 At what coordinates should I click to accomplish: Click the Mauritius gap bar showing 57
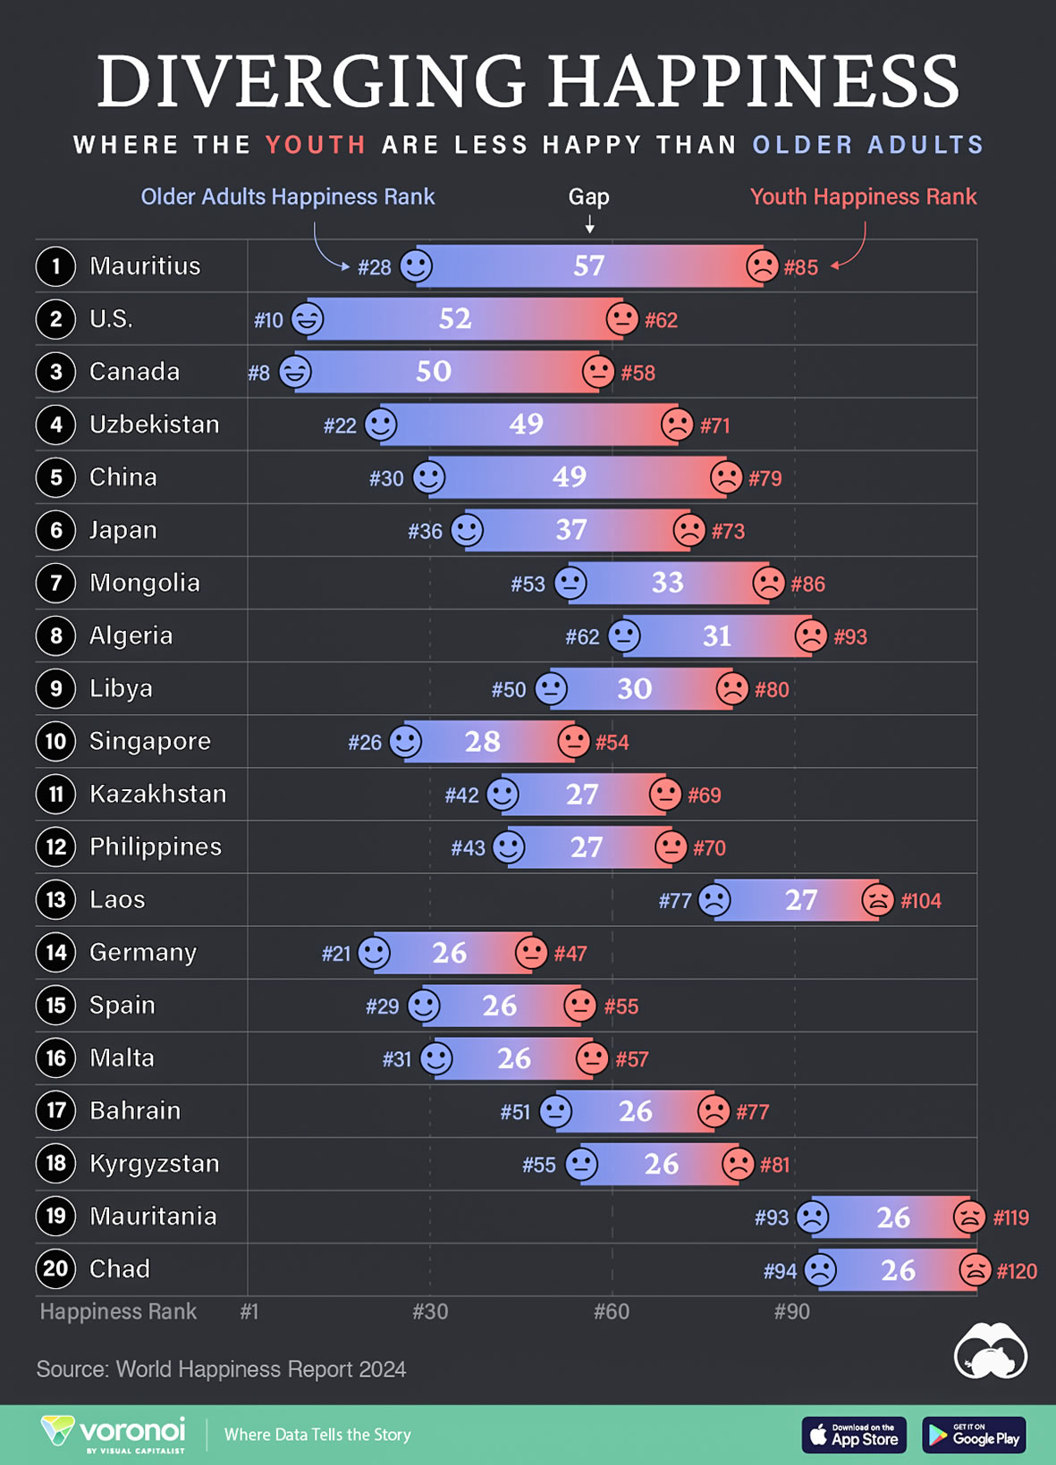(588, 265)
